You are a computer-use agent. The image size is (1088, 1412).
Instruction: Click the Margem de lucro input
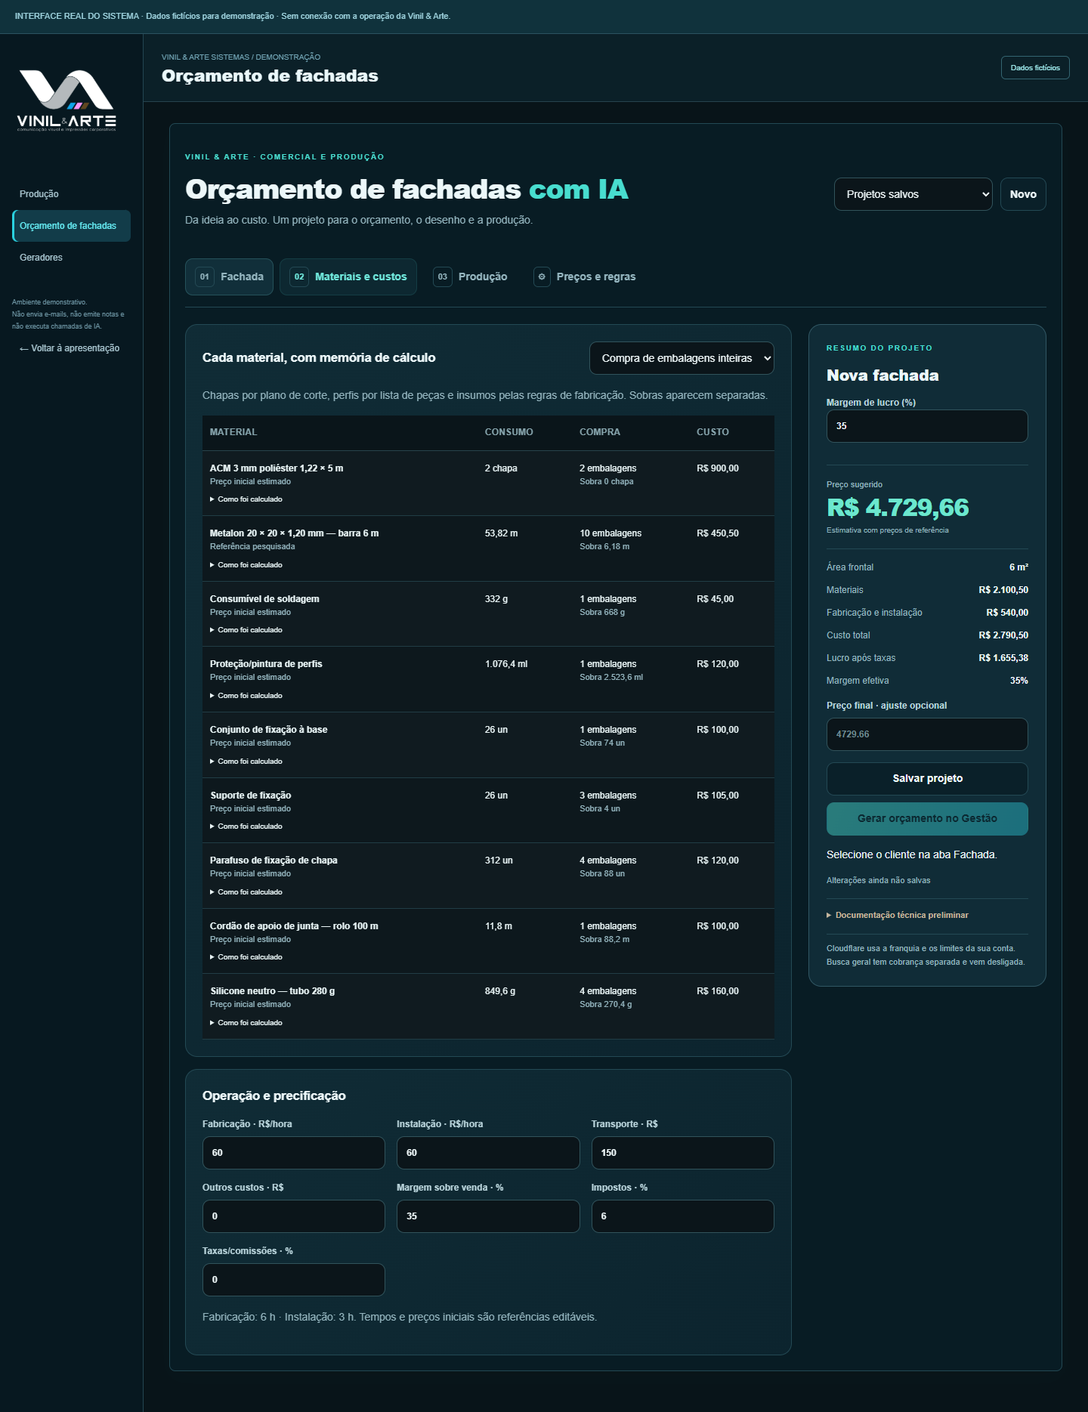tap(927, 426)
